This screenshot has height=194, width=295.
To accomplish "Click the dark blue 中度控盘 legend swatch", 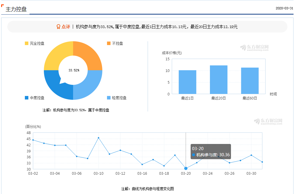I will pos(27,97).
